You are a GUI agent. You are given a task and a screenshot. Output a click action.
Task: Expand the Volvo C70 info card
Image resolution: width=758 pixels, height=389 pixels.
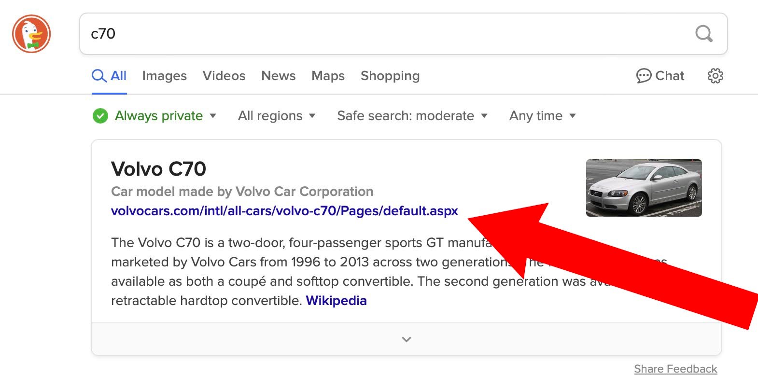pyautogui.click(x=406, y=339)
